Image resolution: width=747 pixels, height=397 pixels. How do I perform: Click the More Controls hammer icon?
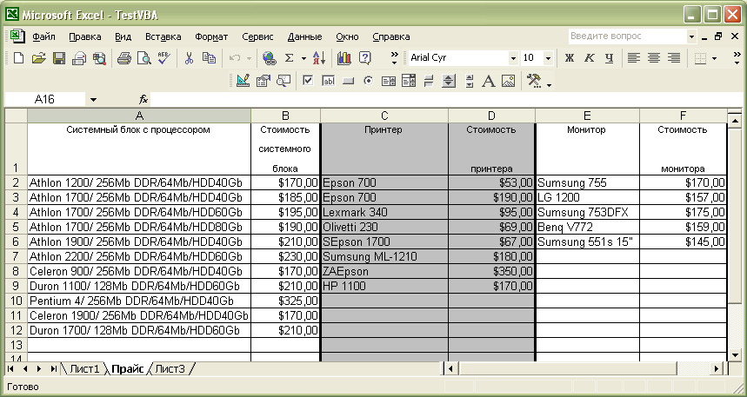click(534, 81)
